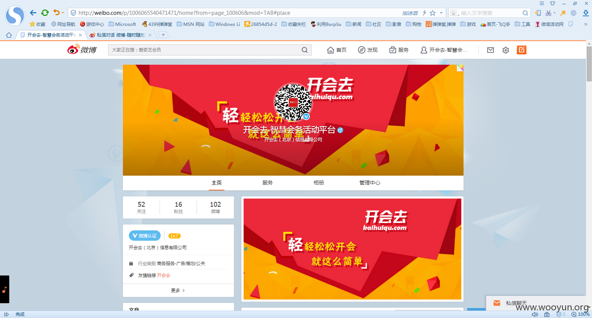The height and width of the screenshot is (318, 592).
Task: Go back with the browser back arrow
Action: click(33, 13)
